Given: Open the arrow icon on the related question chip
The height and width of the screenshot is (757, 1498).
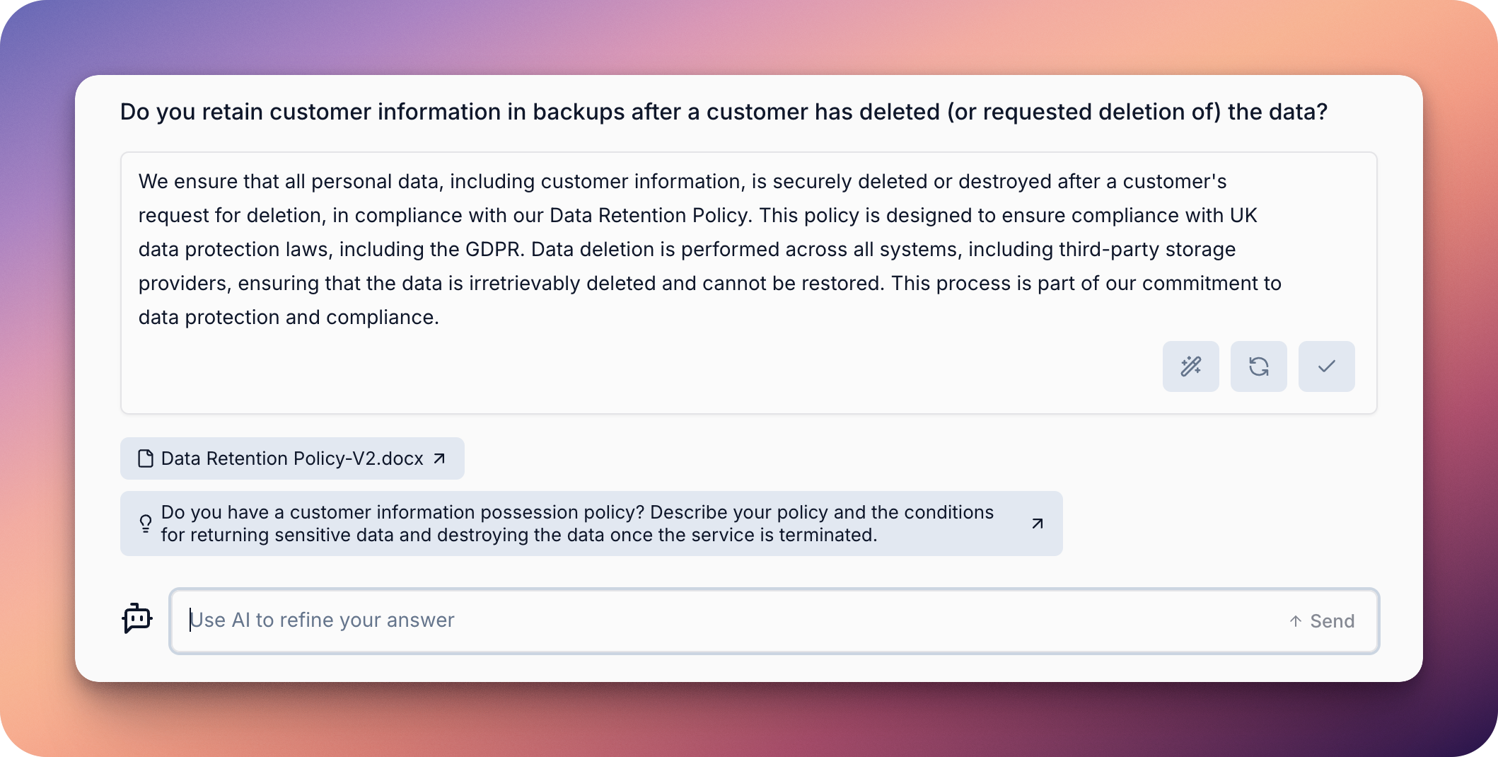Looking at the screenshot, I should pos(1038,524).
